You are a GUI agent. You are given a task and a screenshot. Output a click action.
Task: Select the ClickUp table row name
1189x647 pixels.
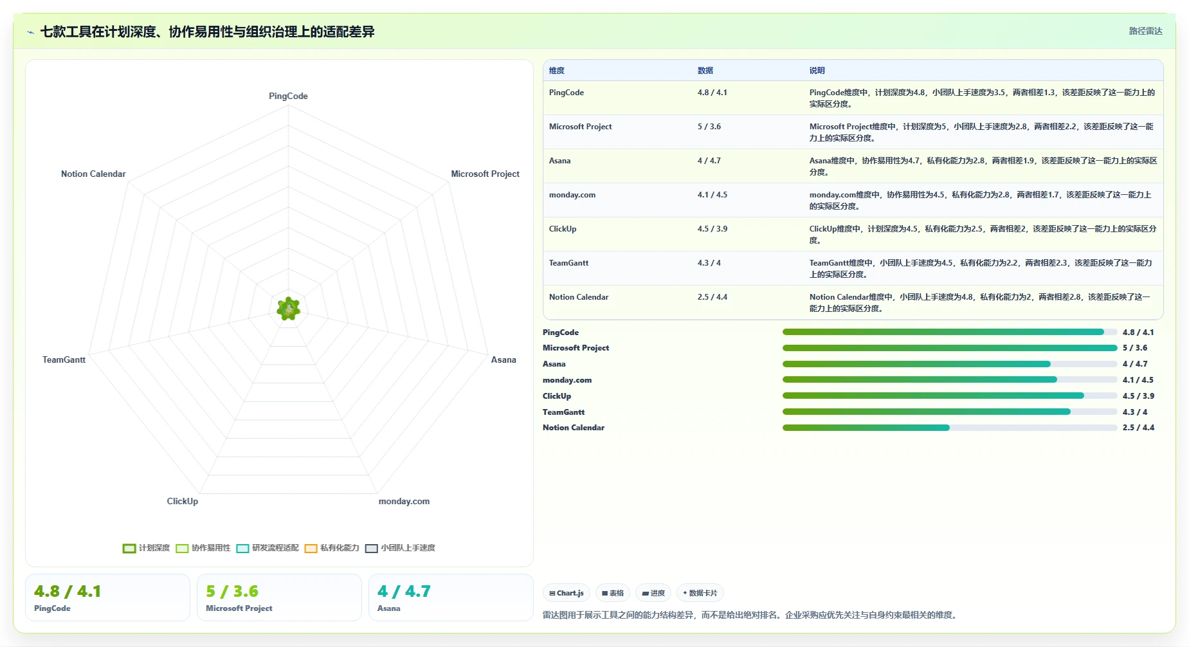coord(563,229)
